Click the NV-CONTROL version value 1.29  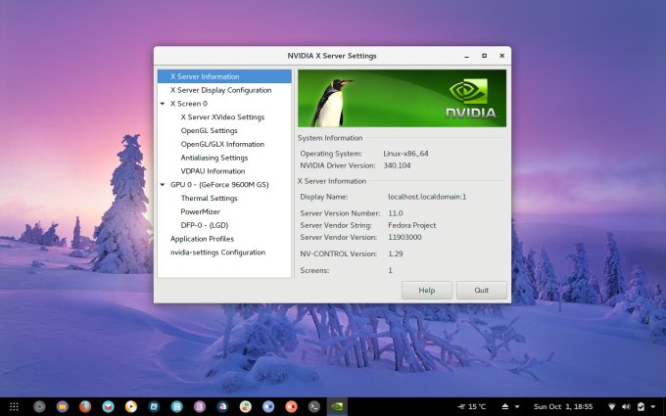[x=396, y=254]
